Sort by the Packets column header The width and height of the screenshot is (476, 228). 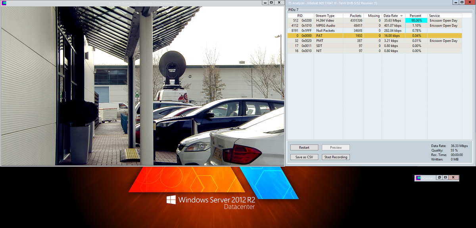click(353, 16)
